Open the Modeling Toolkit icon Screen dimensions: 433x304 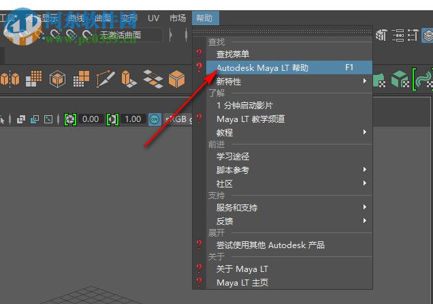[381, 35]
